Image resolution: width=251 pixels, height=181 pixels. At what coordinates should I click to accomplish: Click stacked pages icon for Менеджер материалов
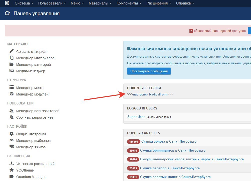(x=12, y=58)
